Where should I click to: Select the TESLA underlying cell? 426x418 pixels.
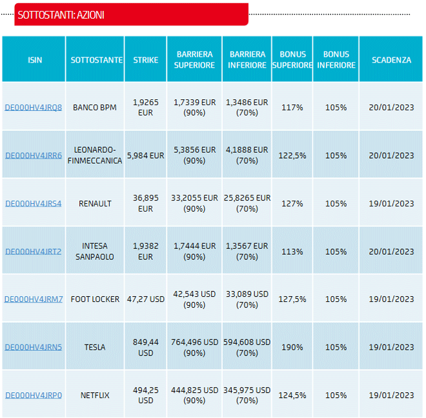[x=95, y=347]
